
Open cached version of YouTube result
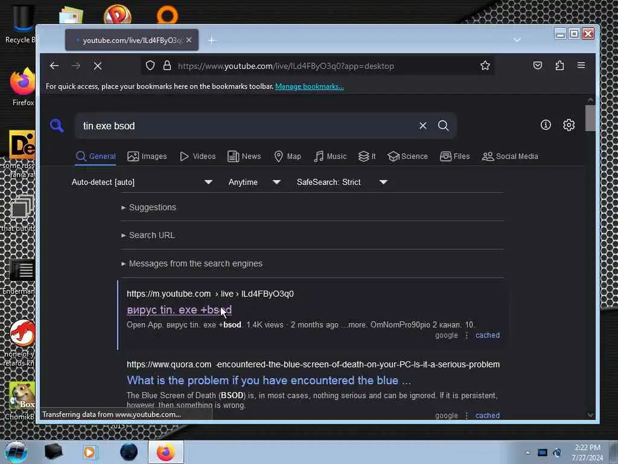pos(487,335)
